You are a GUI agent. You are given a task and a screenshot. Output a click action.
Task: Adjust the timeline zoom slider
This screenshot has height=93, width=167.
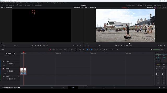[112, 49]
